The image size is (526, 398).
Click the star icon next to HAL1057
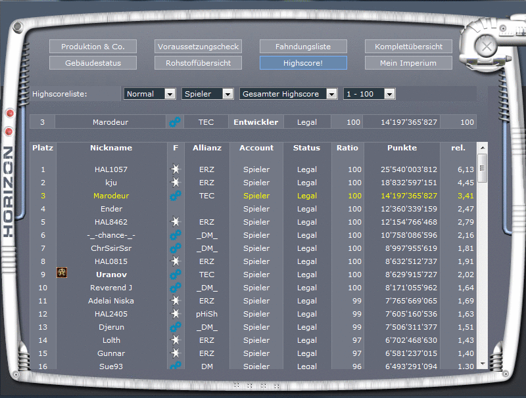pyautogui.click(x=175, y=169)
